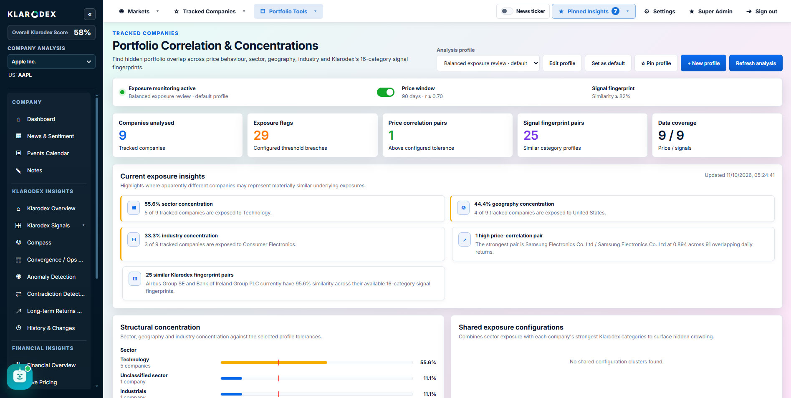Click the 'Updated 11/10/2026, 05:24:41' timestamp

click(739, 175)
